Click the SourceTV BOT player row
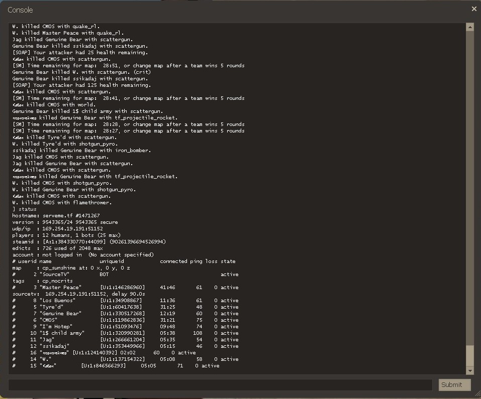 [126, 275]
